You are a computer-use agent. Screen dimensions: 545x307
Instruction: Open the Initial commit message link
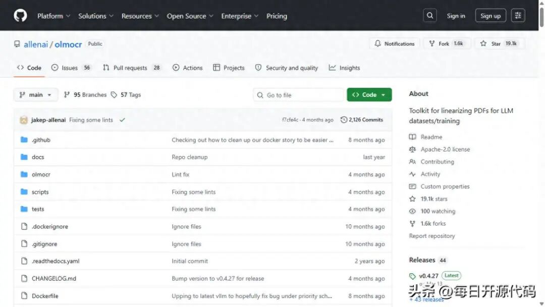click(x=190, y=261)
